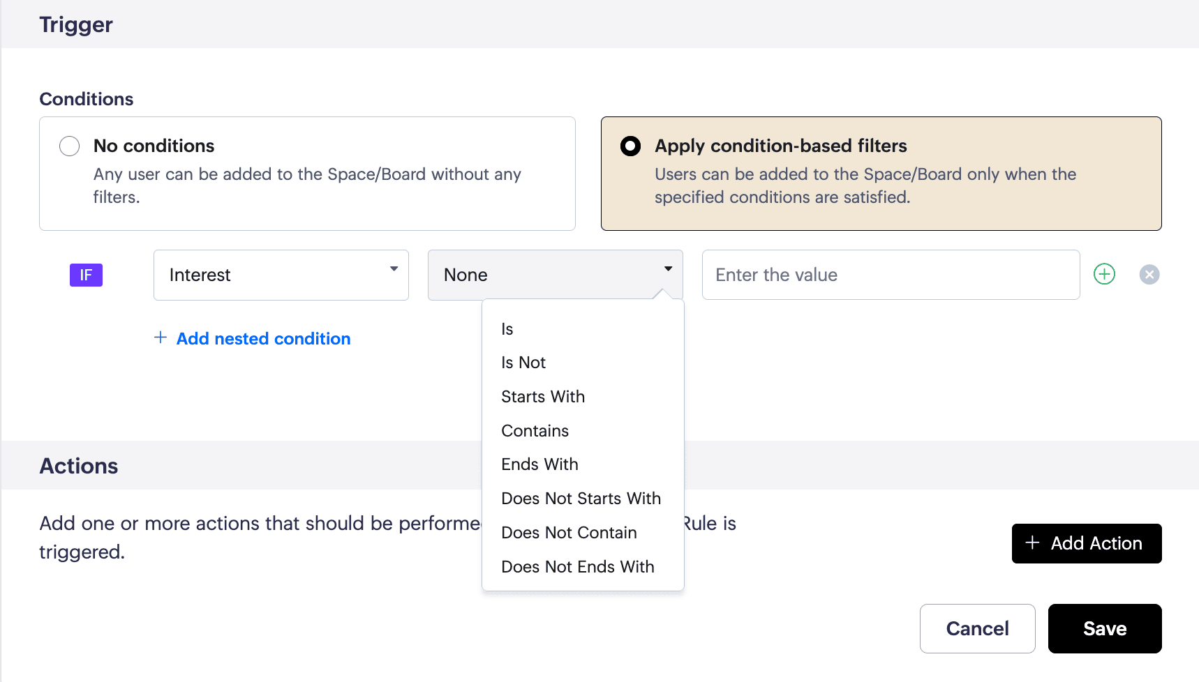Focus the Enter the value field
The height and width of the screenshot is (682, 1199).
pos(891,275)
